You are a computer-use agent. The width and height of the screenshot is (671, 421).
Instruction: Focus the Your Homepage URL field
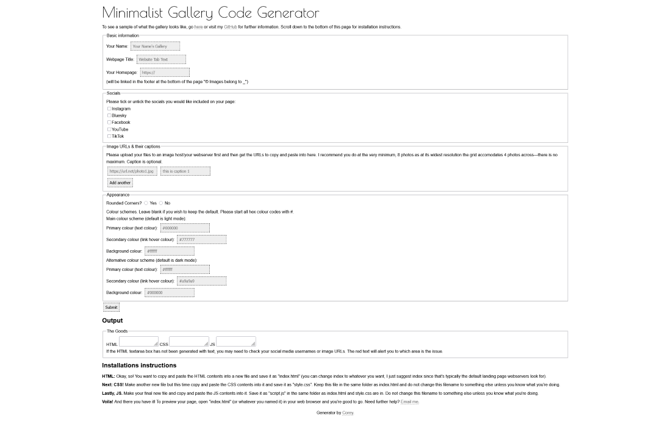165,73
